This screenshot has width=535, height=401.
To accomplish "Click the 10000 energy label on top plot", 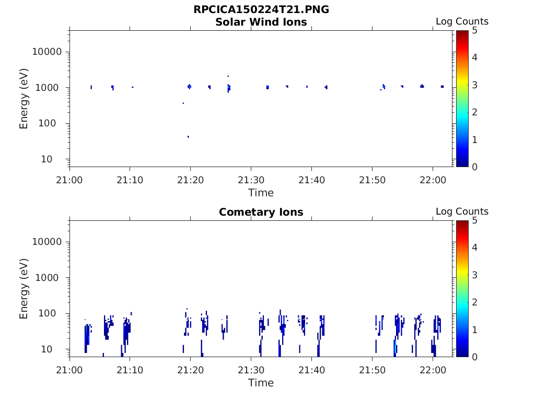I will click(x=46, y=52).
